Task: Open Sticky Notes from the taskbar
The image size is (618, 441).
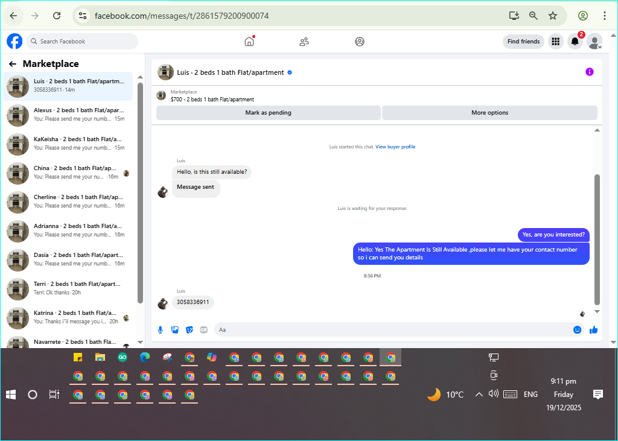Action: coord(78,358)
